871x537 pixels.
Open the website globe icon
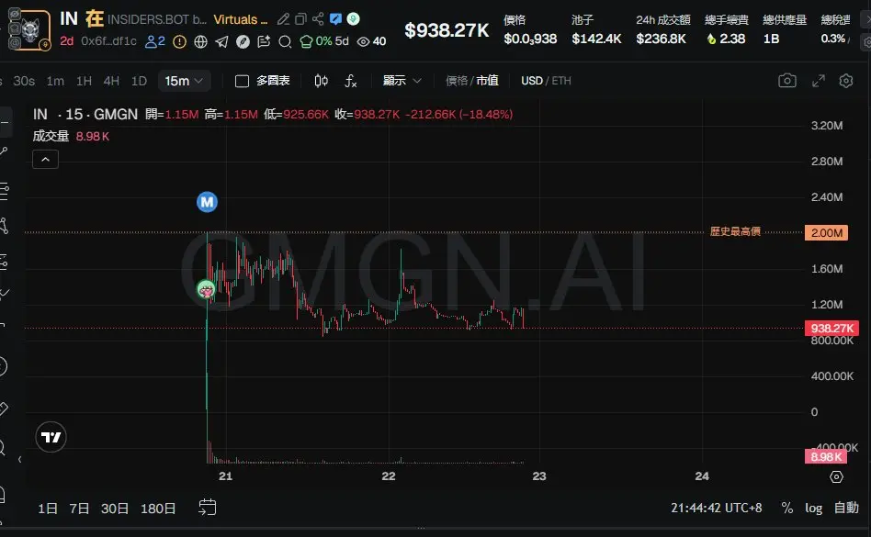click(x=200, y=41)
